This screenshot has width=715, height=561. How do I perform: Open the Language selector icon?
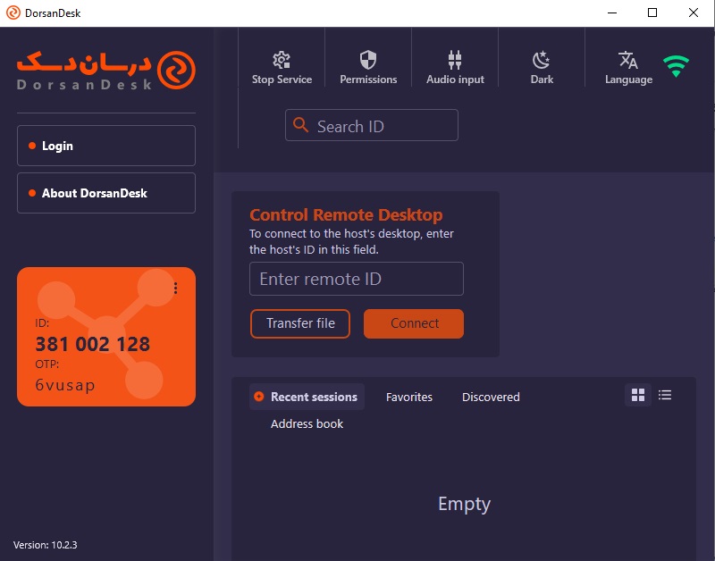(628, 60)
